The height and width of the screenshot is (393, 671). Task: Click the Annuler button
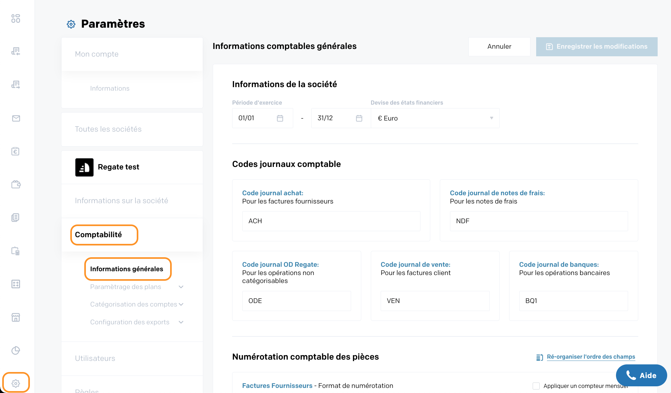pyautogui.click(x=499, y=46)
